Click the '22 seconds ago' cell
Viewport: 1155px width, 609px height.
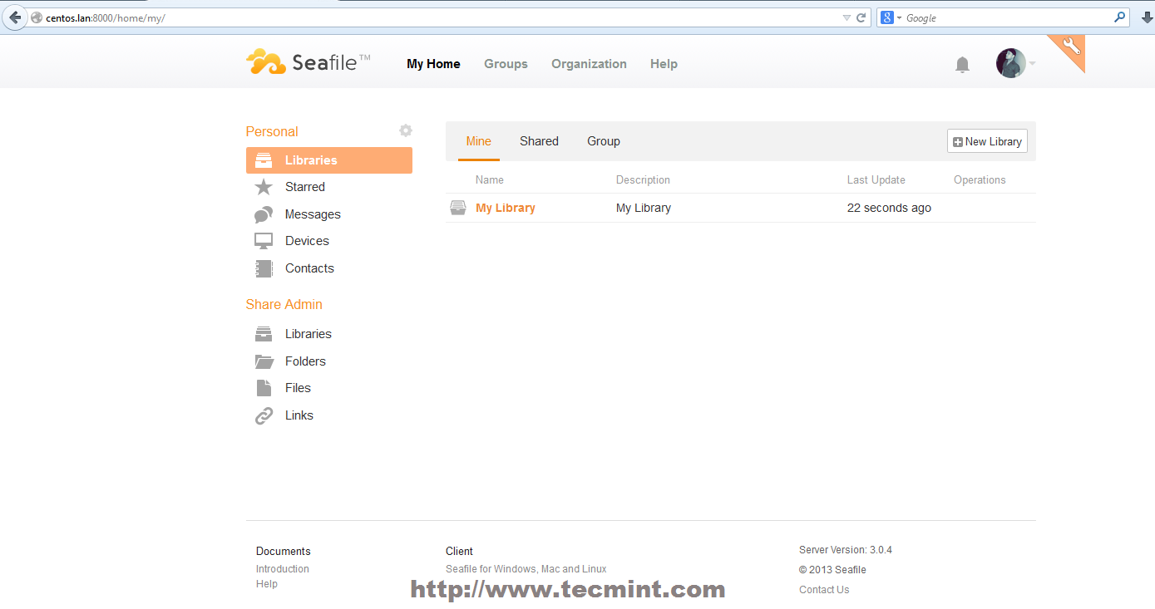point(889,208)
